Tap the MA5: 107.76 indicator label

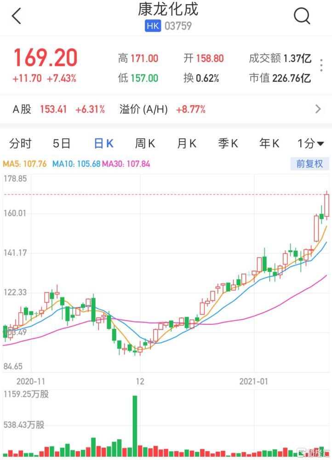pos(25,164)
